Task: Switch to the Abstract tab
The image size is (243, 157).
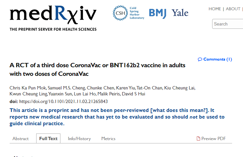Action: (21, 138)
